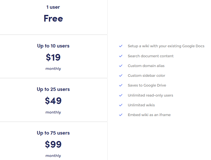The image size is (211, 160).
Task: Click checkmark beside Custom domain alias
Action: click(x=121, y=66)
